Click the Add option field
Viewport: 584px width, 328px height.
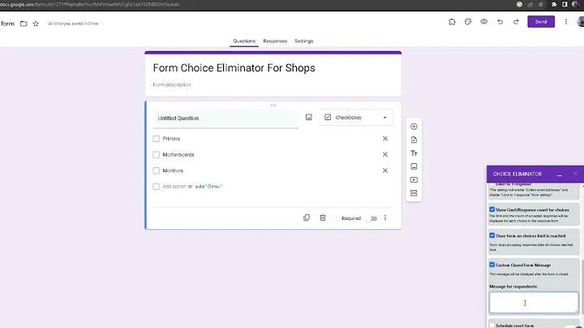[174, 187]
